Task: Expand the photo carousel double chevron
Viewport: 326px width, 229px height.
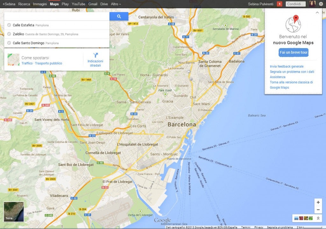Action: (x=318, y=218)
